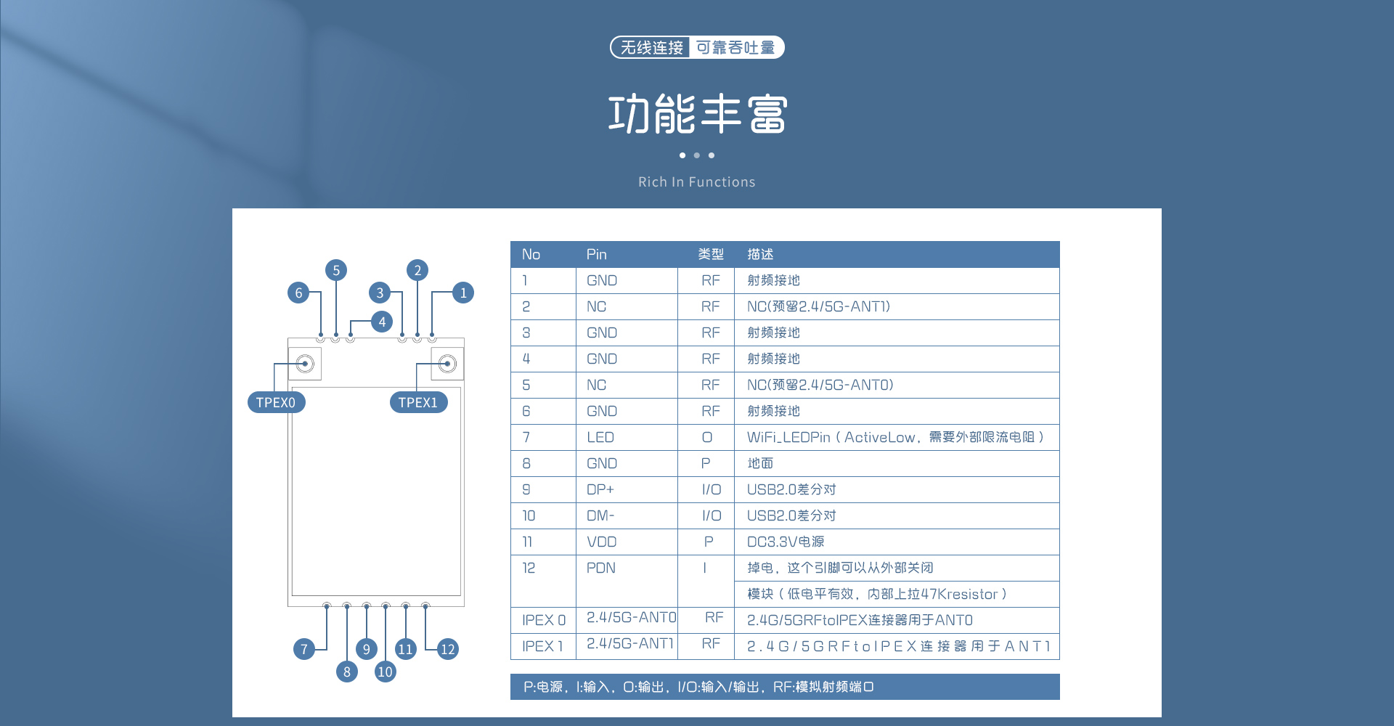The height and width of the screenshot is (726, 1394).
Task: Click the IPEX 0 row label
Action: click(x=543, y=621)
